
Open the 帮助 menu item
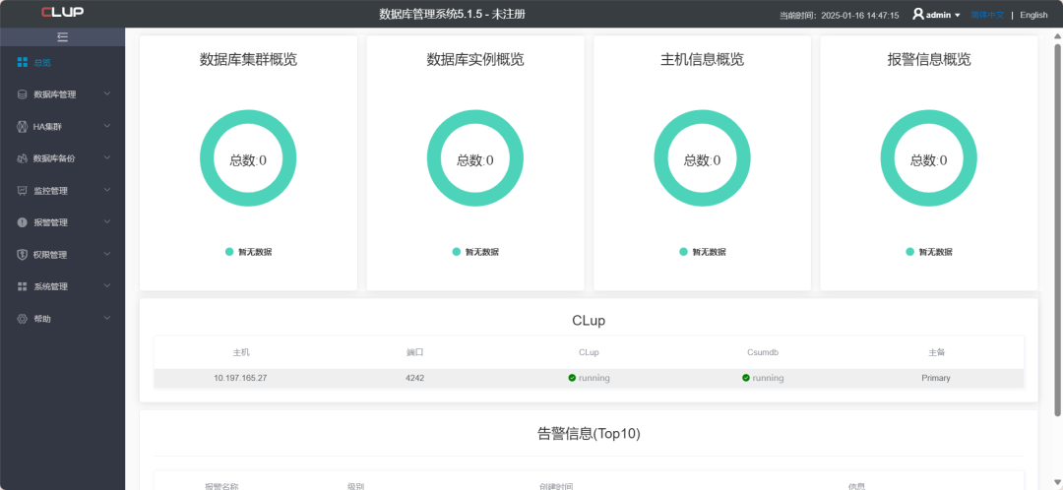[62, 319]
